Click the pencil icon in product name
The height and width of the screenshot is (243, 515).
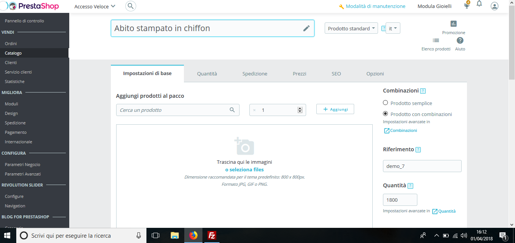pyautogui.click(x=307, y=28)
